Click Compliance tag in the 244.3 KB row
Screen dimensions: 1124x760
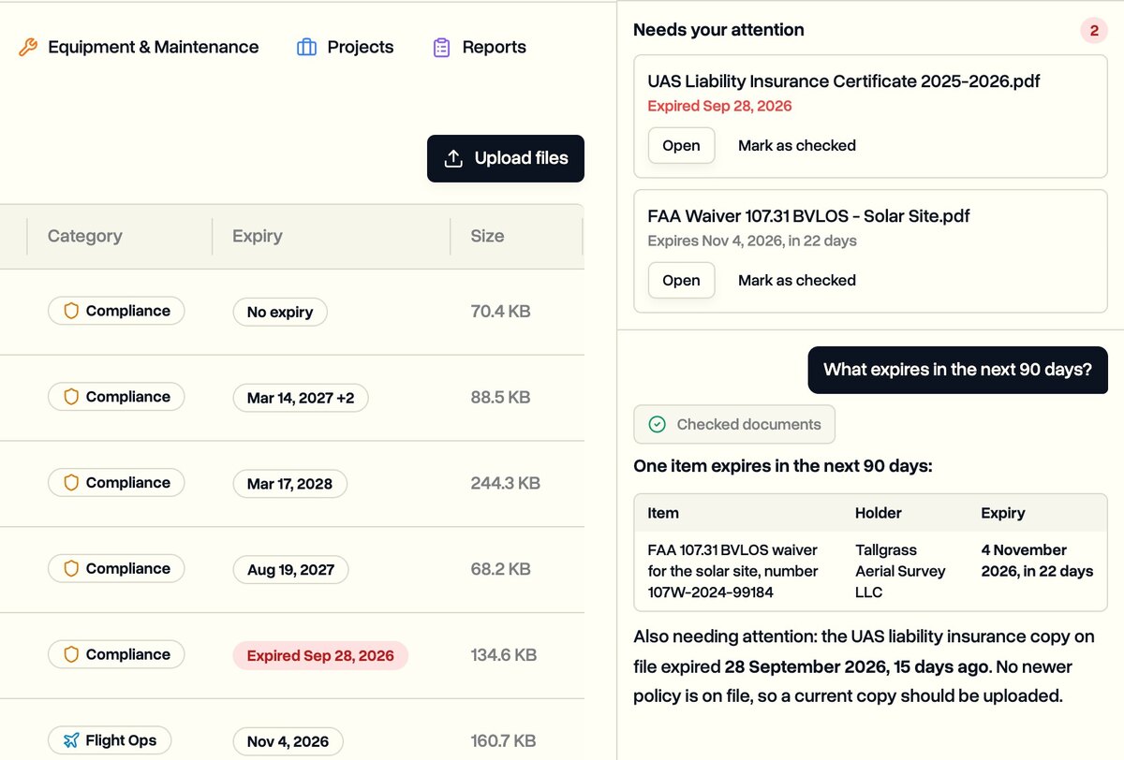116,483
